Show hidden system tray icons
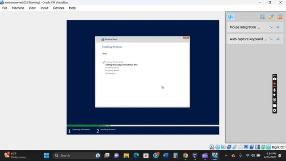 coord(226,156)
